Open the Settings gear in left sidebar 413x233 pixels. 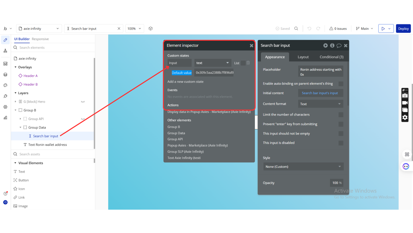click(x=5, y=107)
